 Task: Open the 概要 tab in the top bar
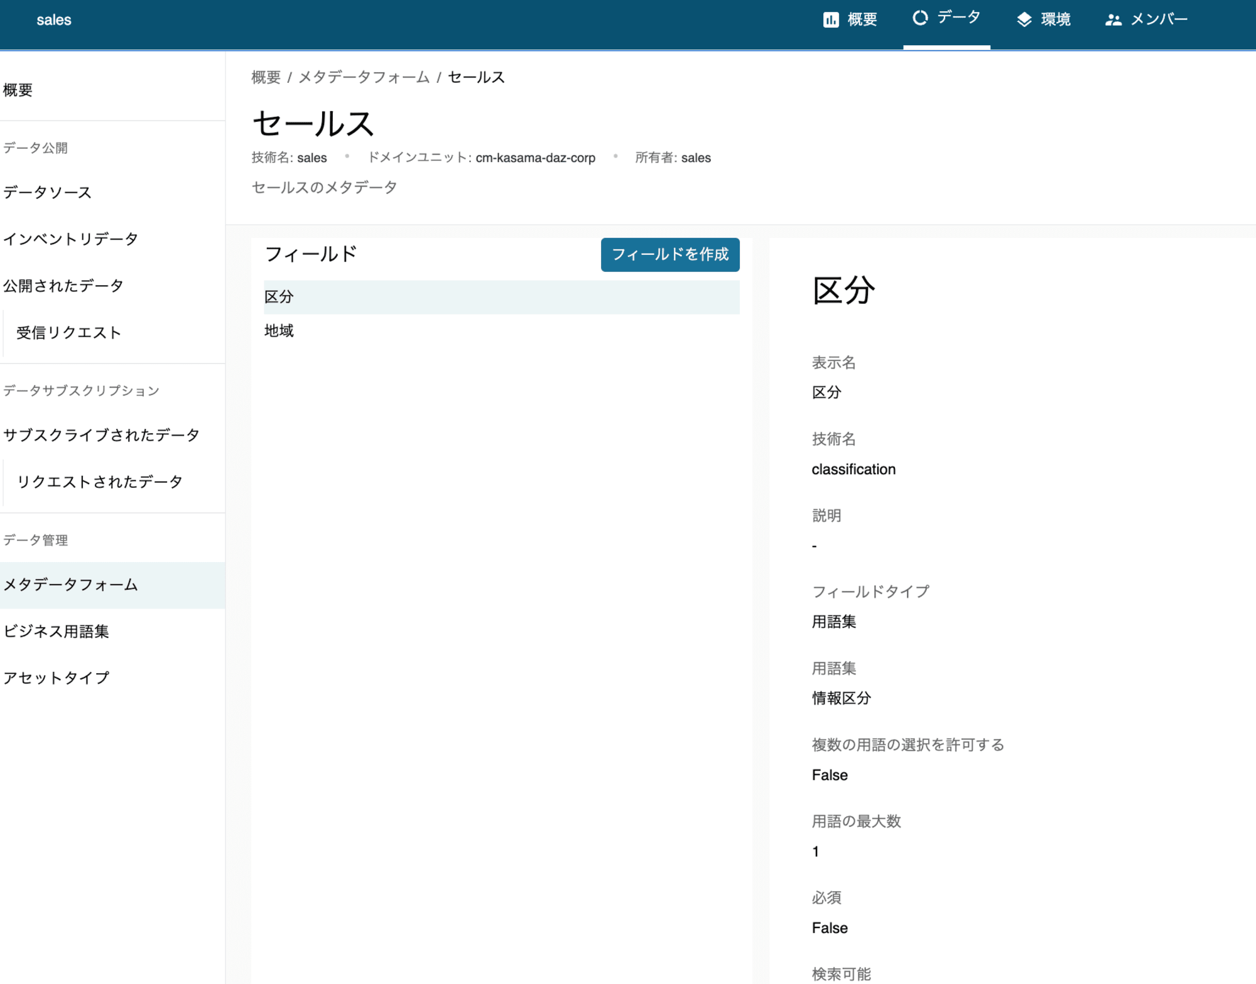tap(850, 20)
